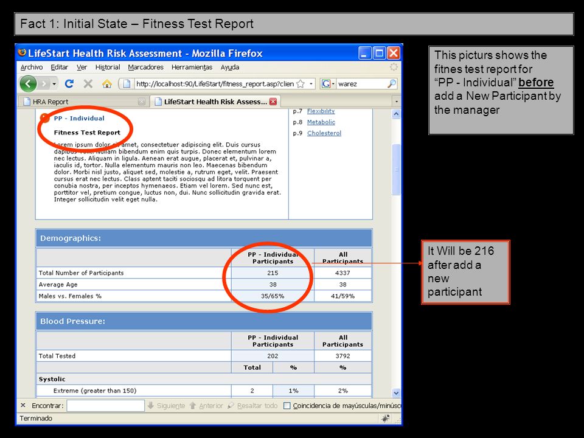Click Resaltar todo highlight button

[252, 406]
